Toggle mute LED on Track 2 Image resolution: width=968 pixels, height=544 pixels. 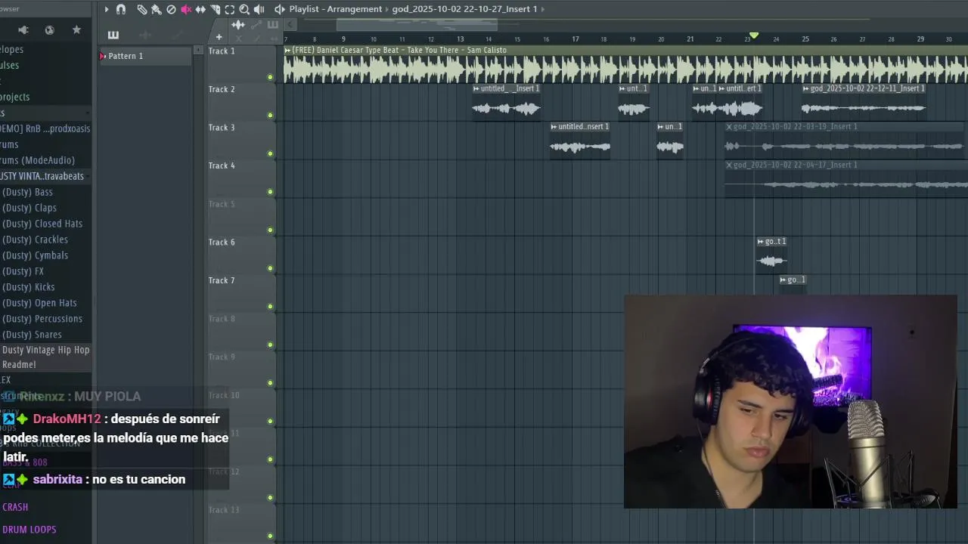(x=270, y=116)
